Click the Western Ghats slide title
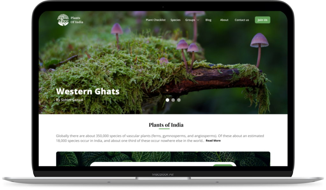Viewport: 326px width, 190px height. point(88,92)
